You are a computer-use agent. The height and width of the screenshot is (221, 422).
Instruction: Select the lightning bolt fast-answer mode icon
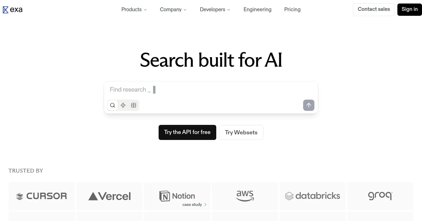point(123,105)
